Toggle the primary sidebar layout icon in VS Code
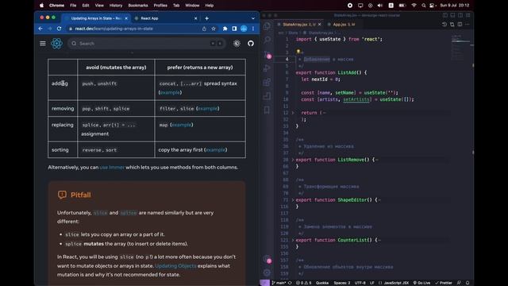 point(445,15)
